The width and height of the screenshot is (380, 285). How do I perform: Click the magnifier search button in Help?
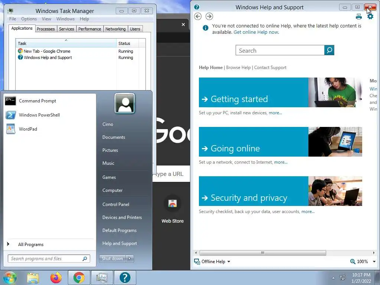click(329, 50)
